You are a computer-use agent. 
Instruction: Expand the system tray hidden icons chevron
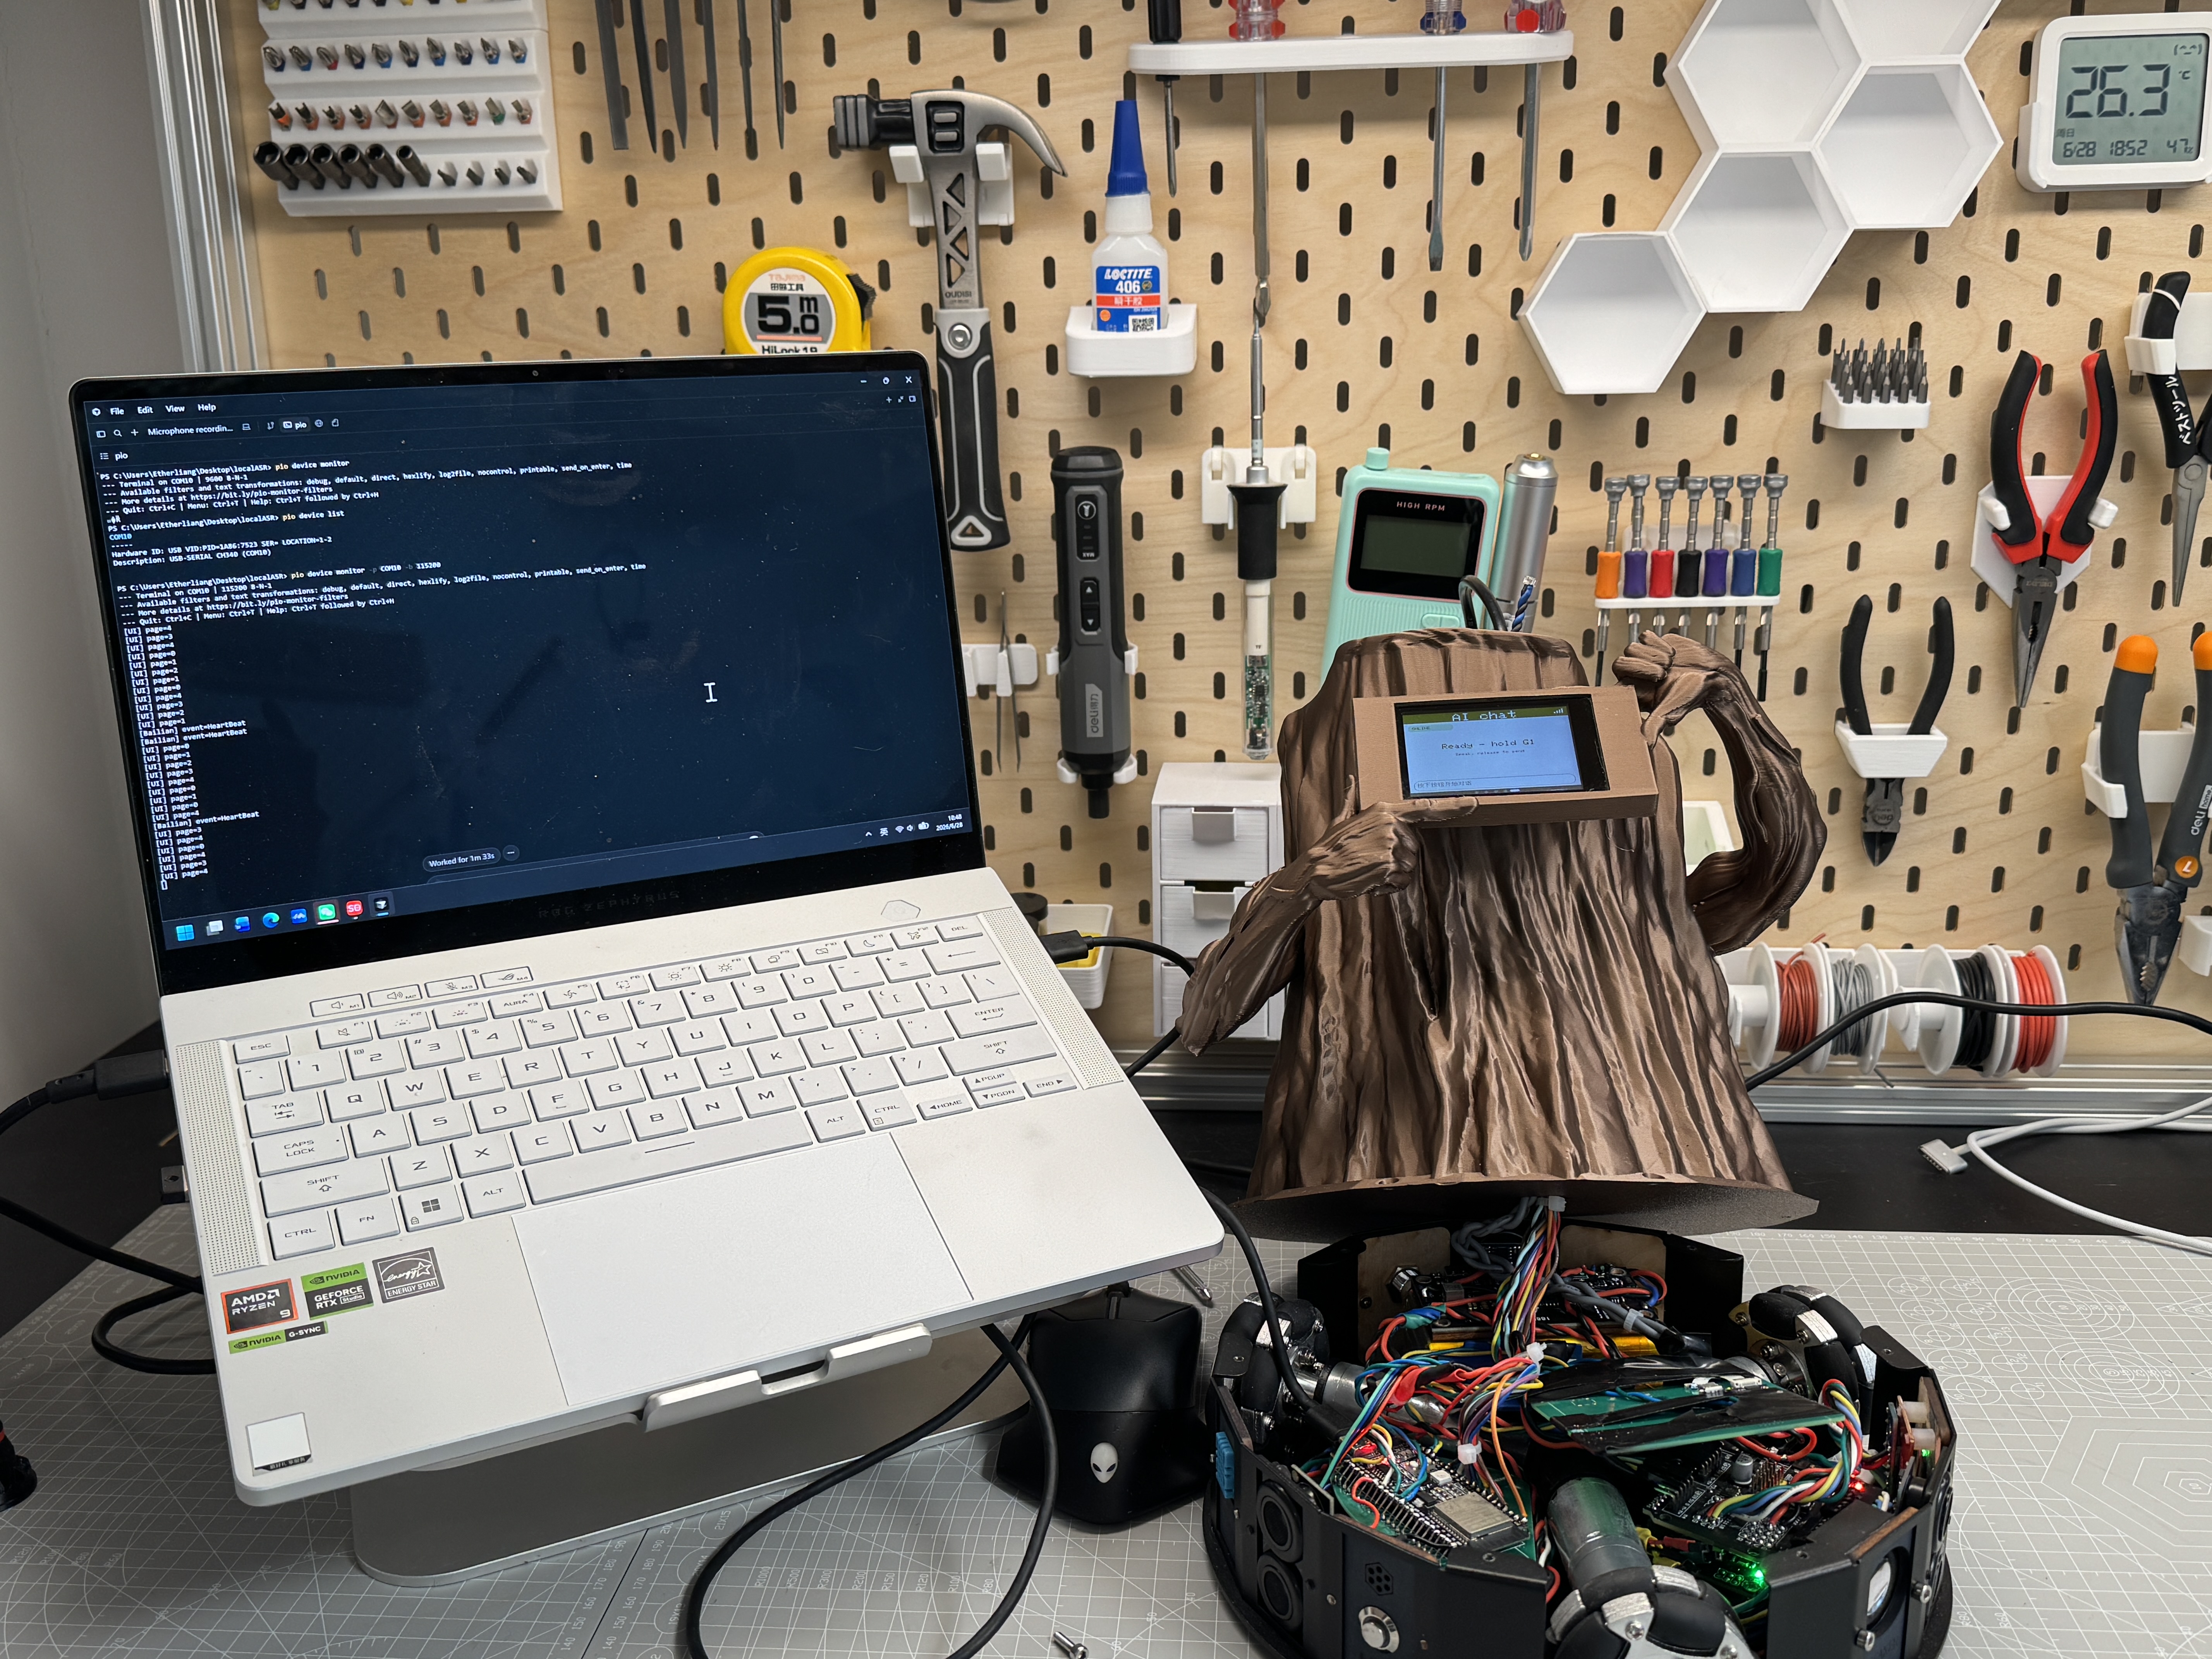pos(869,834)
